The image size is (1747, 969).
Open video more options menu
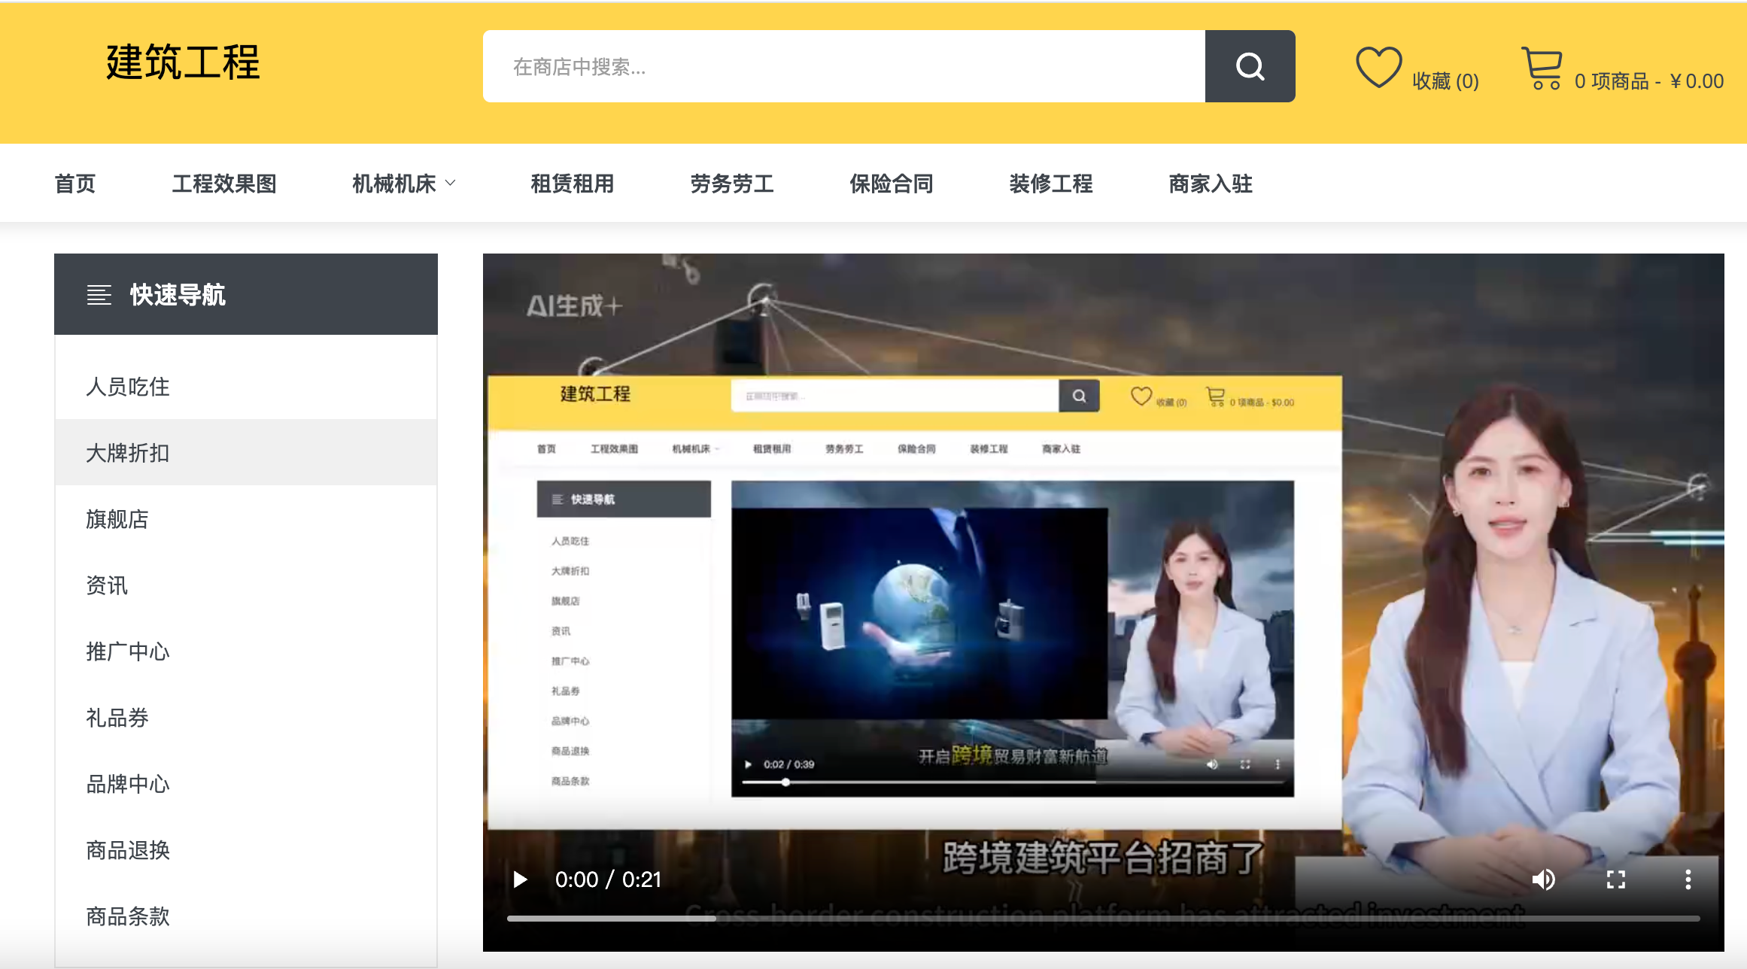click(1688, 879)
